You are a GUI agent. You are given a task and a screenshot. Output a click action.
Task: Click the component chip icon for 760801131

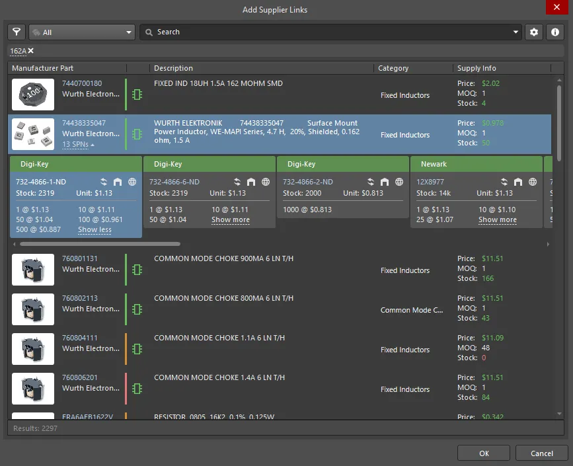click(x=137, y=270)
